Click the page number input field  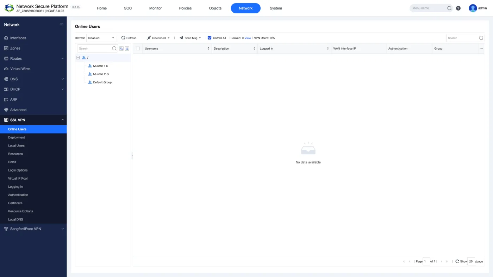[426, 262]
